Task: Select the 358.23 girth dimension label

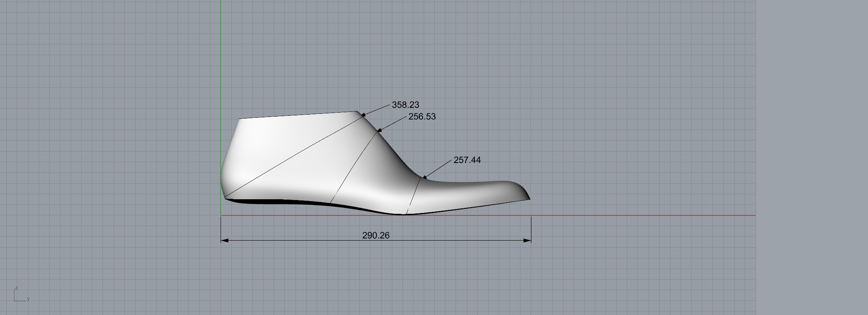Action: point(406,105)
